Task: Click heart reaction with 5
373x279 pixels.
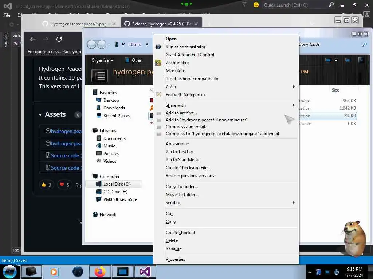Action: [x=64, y=185]
